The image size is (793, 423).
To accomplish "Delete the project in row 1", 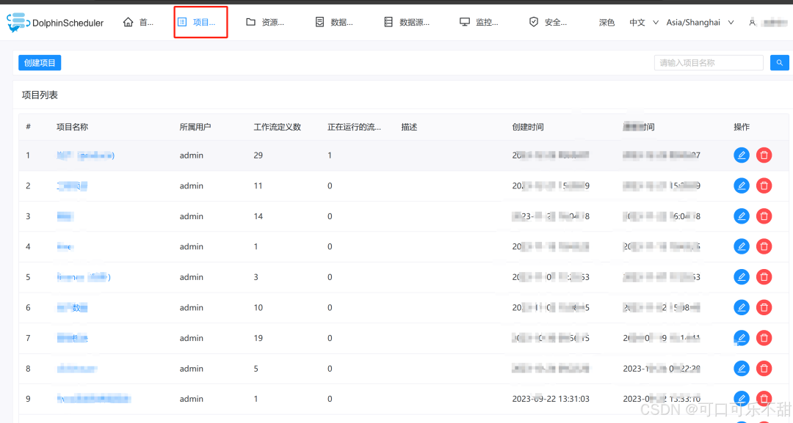I will tap(764, 155).
